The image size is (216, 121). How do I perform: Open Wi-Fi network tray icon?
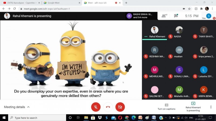coord(182,118)
